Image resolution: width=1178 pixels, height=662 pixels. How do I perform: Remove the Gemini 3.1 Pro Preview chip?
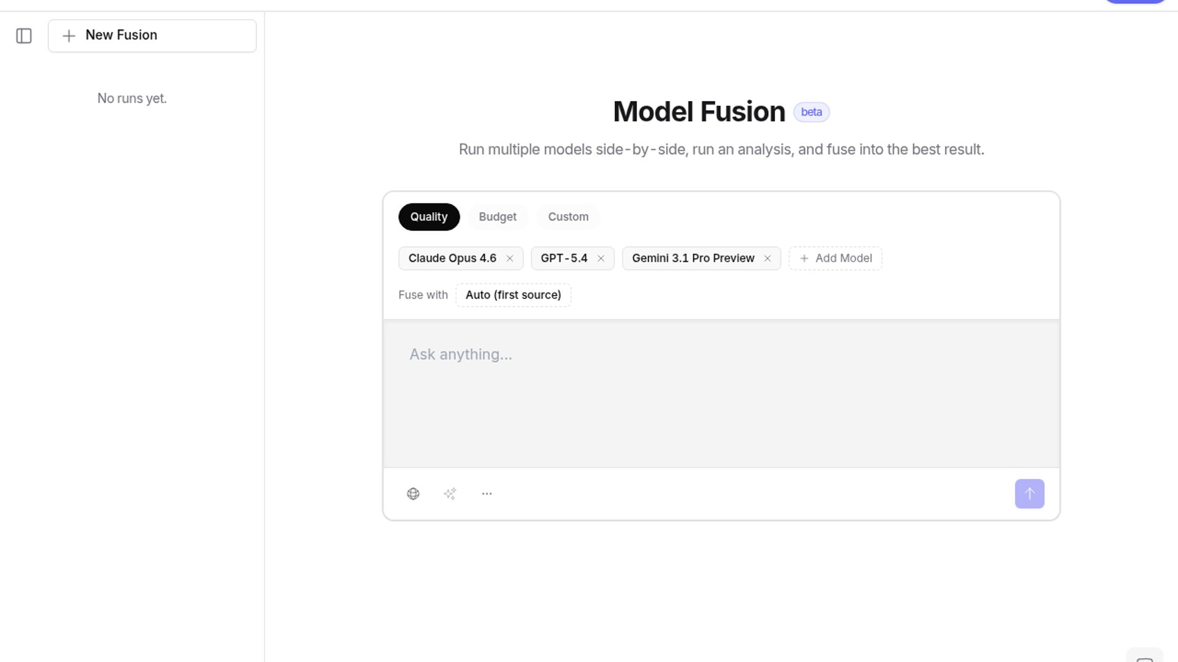tap(768, 259)
